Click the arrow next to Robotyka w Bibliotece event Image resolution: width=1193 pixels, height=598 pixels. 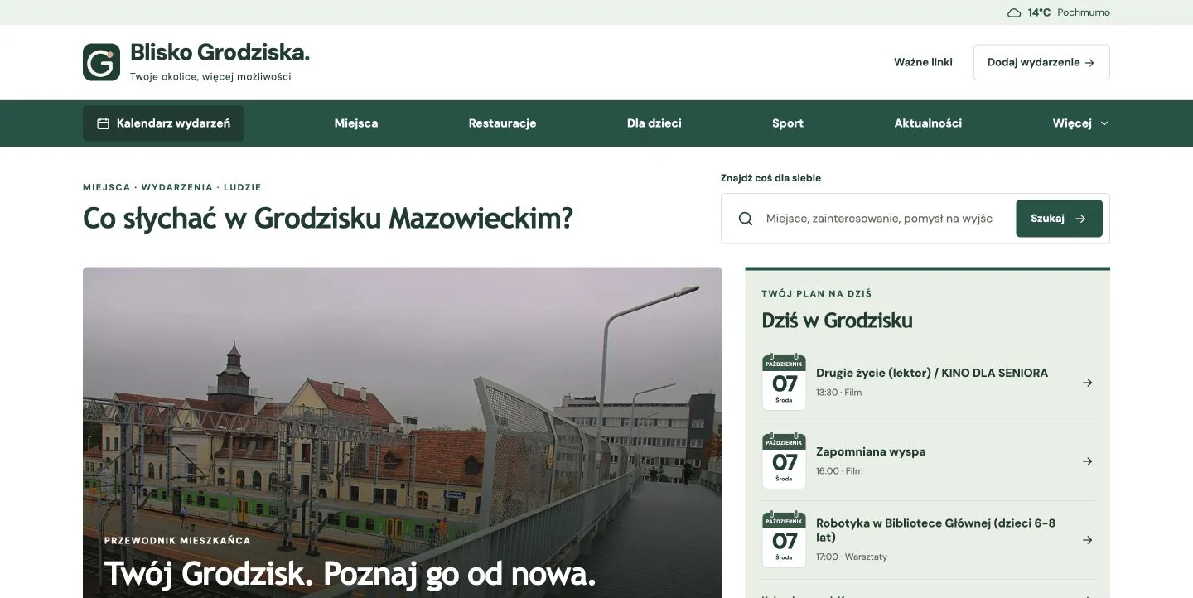(x=1088, y=540)
